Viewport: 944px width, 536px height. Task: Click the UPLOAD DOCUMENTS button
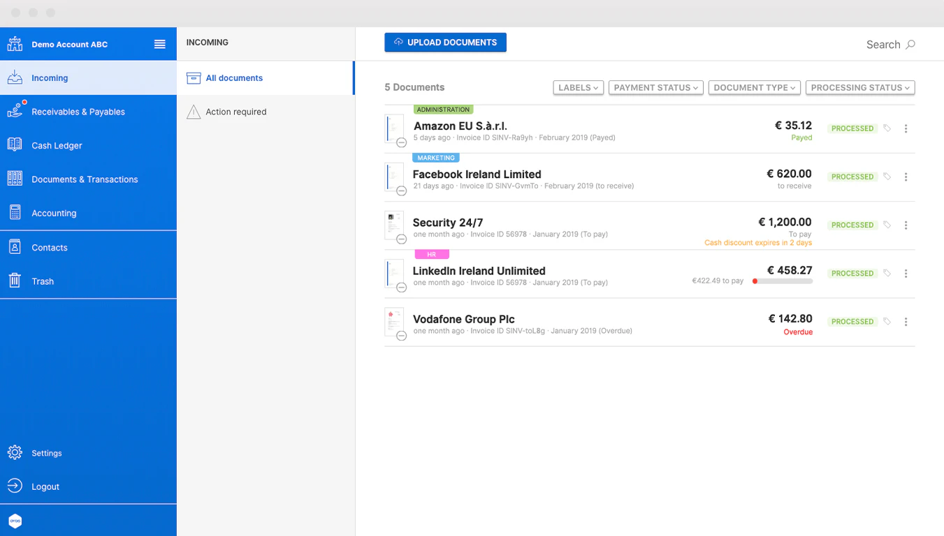445,43
